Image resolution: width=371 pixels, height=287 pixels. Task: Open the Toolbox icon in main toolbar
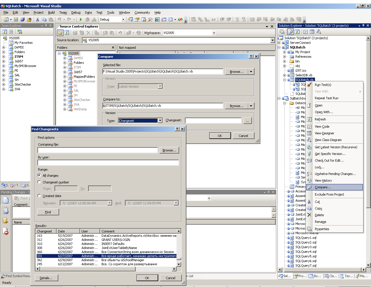pos(150,19)
